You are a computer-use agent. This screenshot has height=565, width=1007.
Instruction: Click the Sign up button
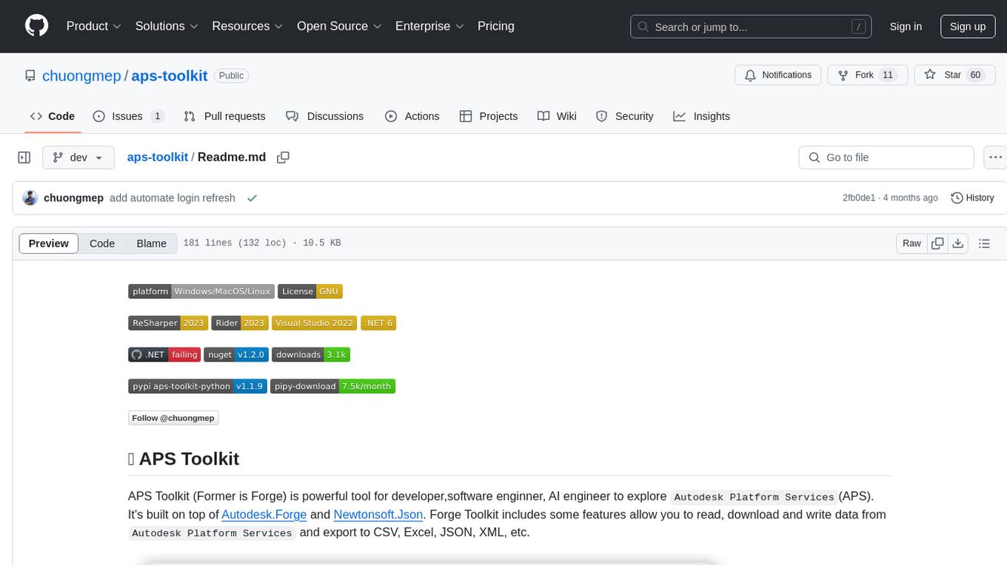[968, 27]
